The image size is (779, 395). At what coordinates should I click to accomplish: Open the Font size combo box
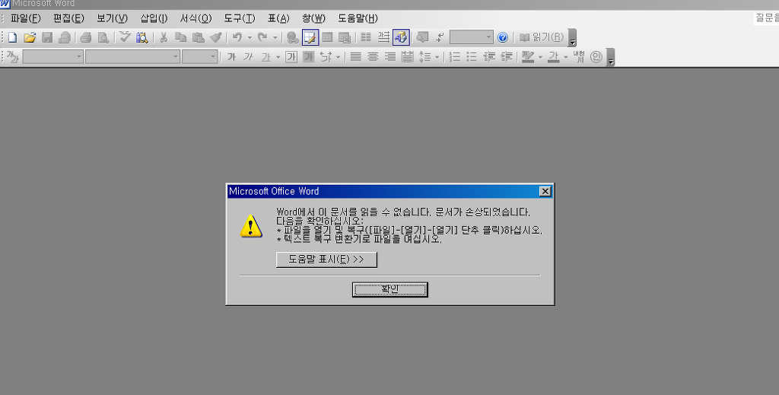(x=200, y=57)
